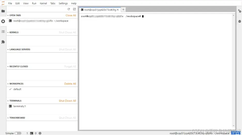Viewport: 242px width, 135px height.
Task: Click Shut Down All for Terminals
Action: [x=67, y=101]
